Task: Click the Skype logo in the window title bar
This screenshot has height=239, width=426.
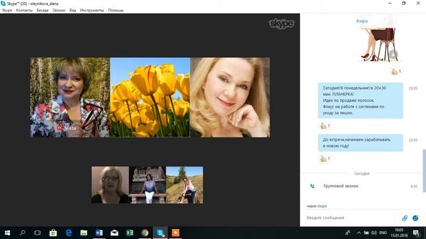Action: 3,3
